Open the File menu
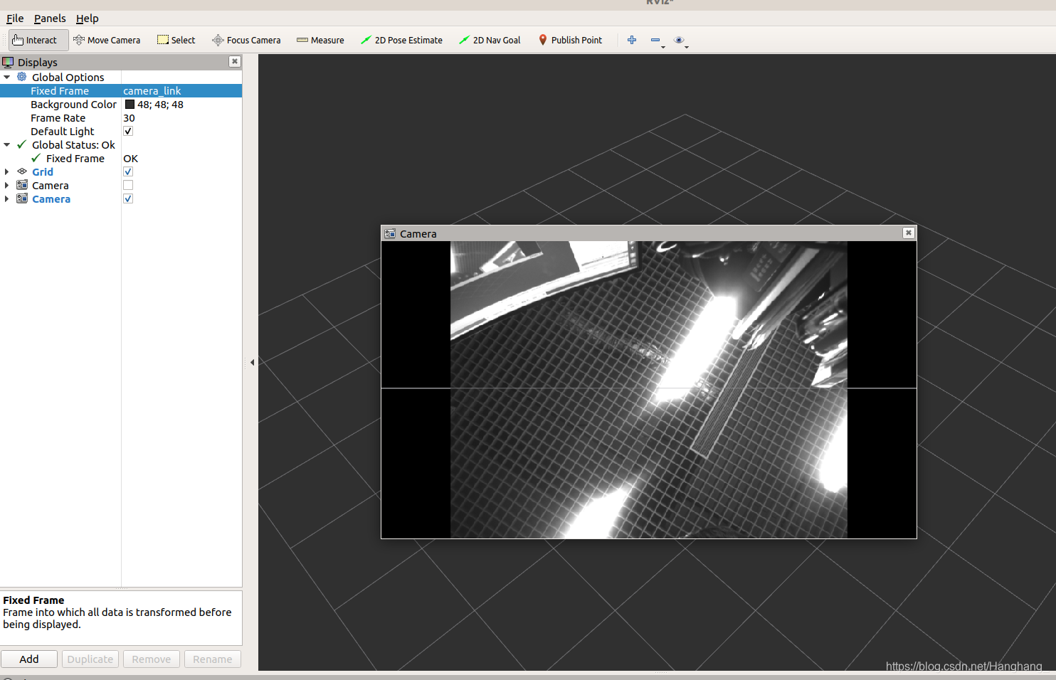 point(15,18)
